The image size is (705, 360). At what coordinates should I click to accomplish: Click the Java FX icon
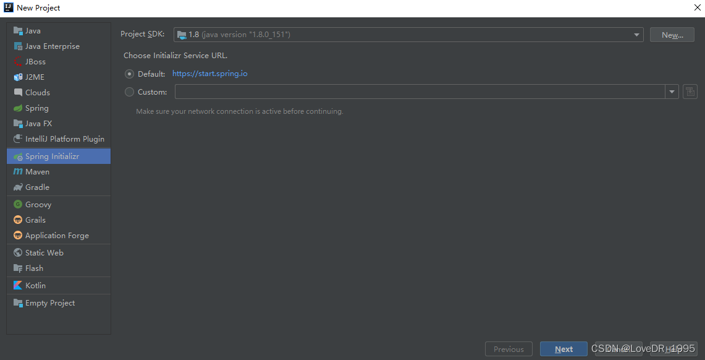click(18, 123)
